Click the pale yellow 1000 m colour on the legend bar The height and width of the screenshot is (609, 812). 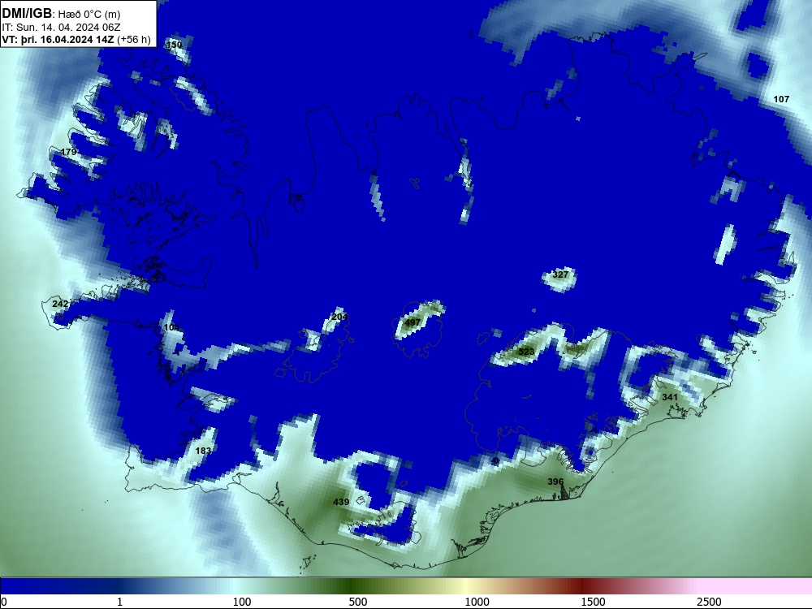click(x=469, y=586)
